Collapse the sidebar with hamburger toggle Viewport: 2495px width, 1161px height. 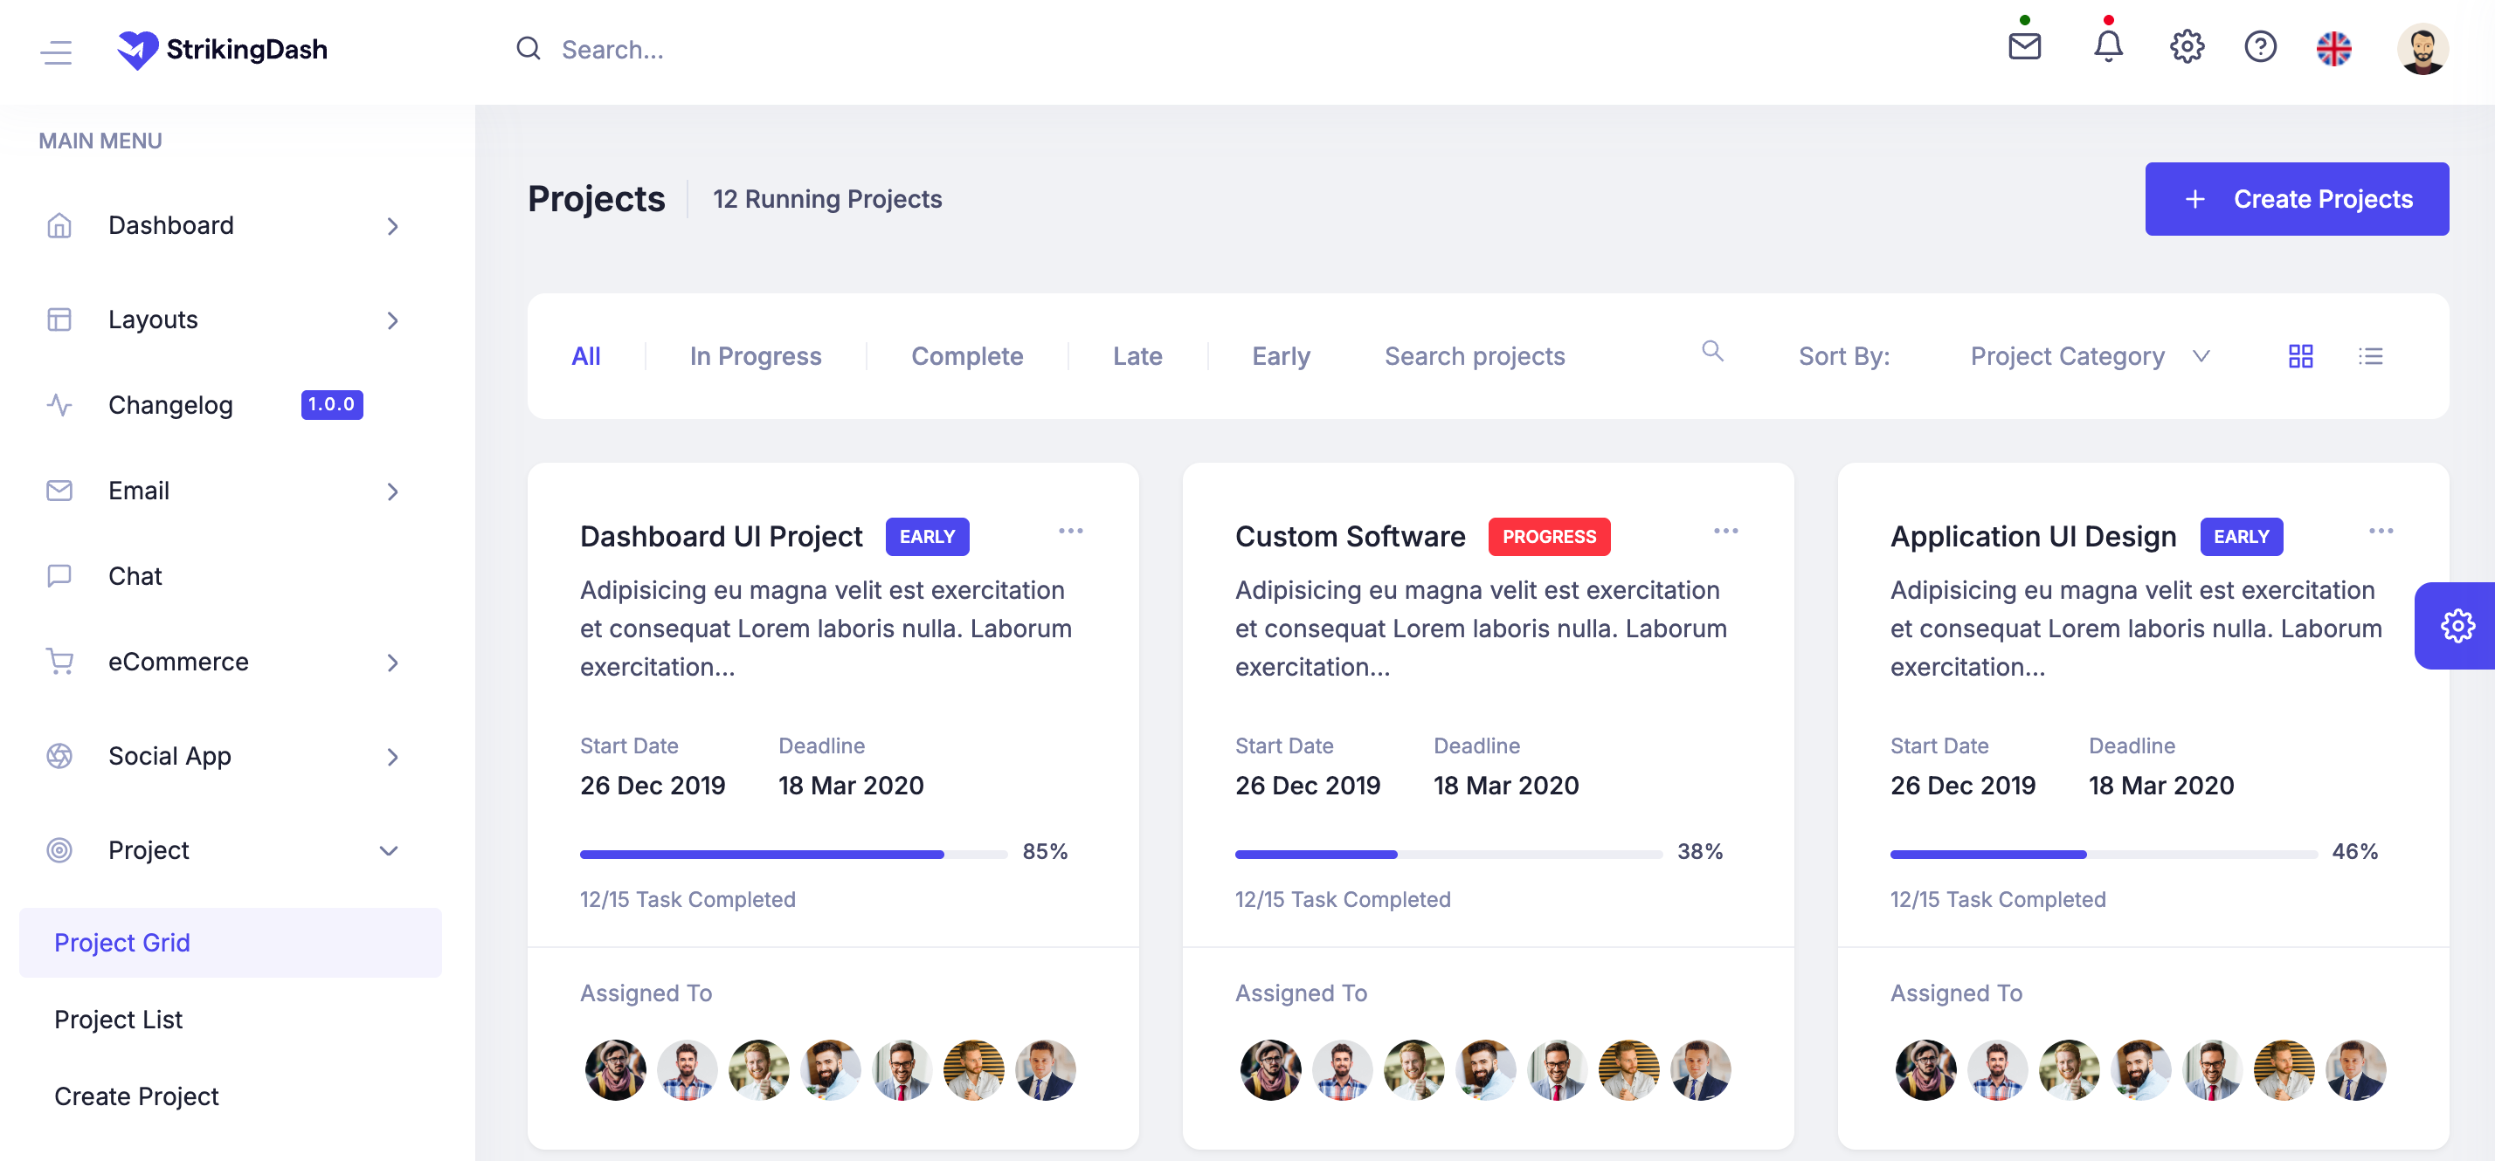click(56, 52)
